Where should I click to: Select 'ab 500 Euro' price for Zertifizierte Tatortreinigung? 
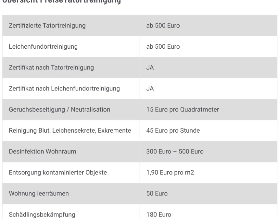[x=163, y=26]
